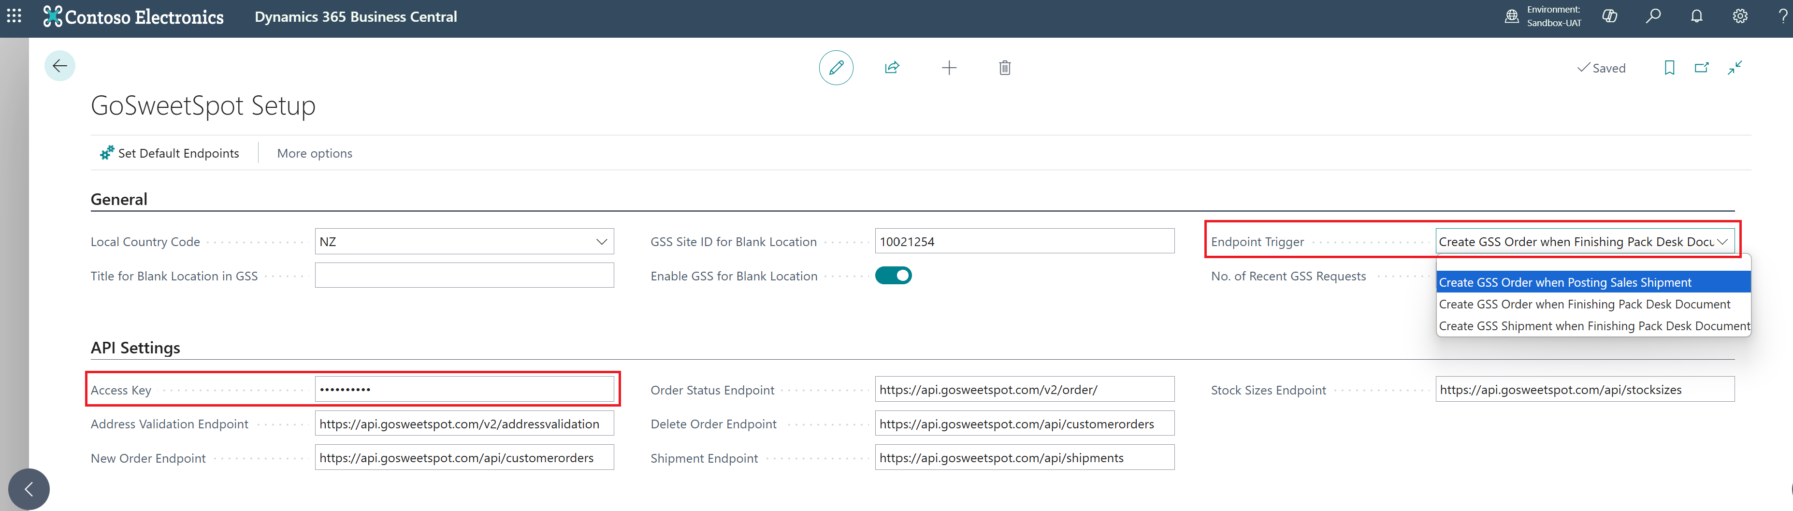Open the app launcher waffle menu

tap(14, 16)
